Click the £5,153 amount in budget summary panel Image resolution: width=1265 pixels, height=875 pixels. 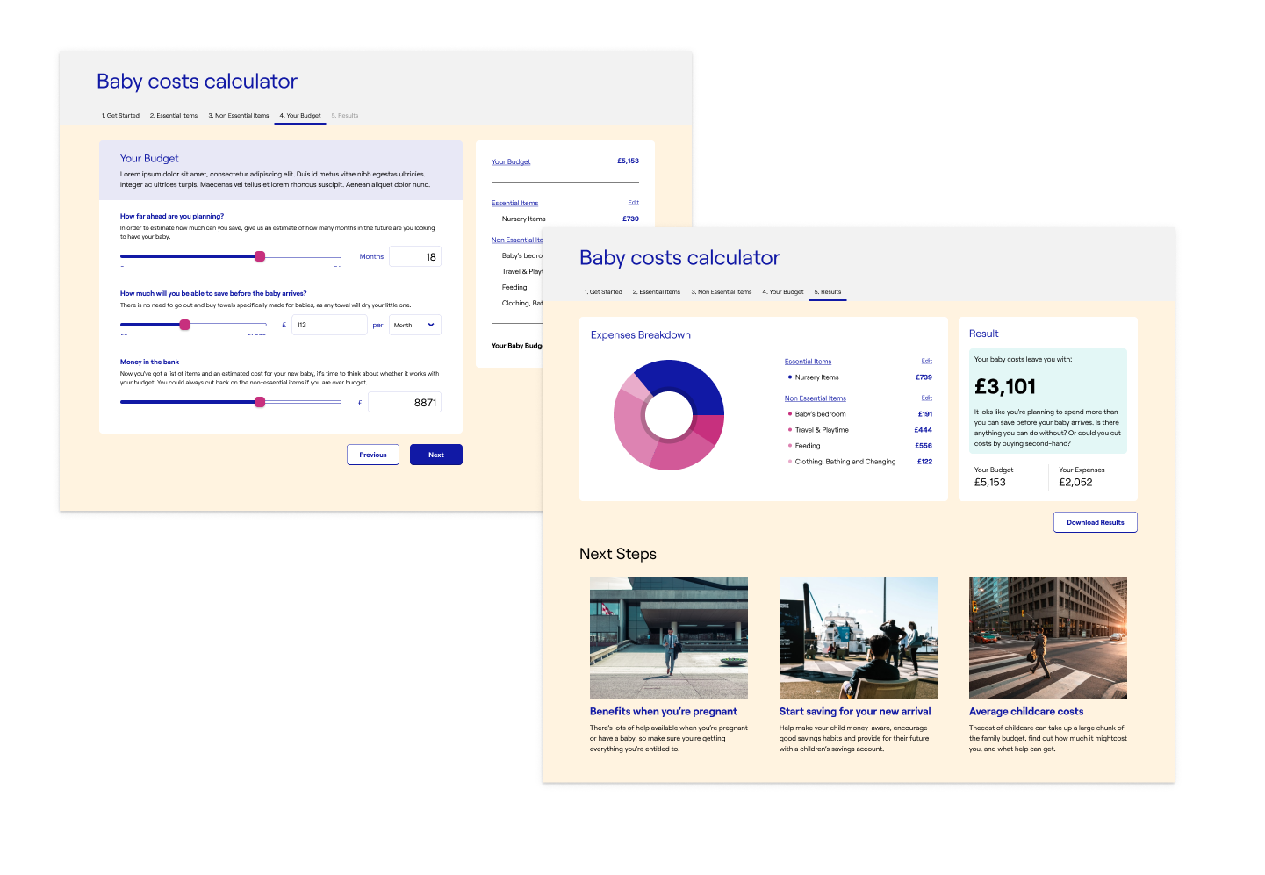click(x=628, y=161)
